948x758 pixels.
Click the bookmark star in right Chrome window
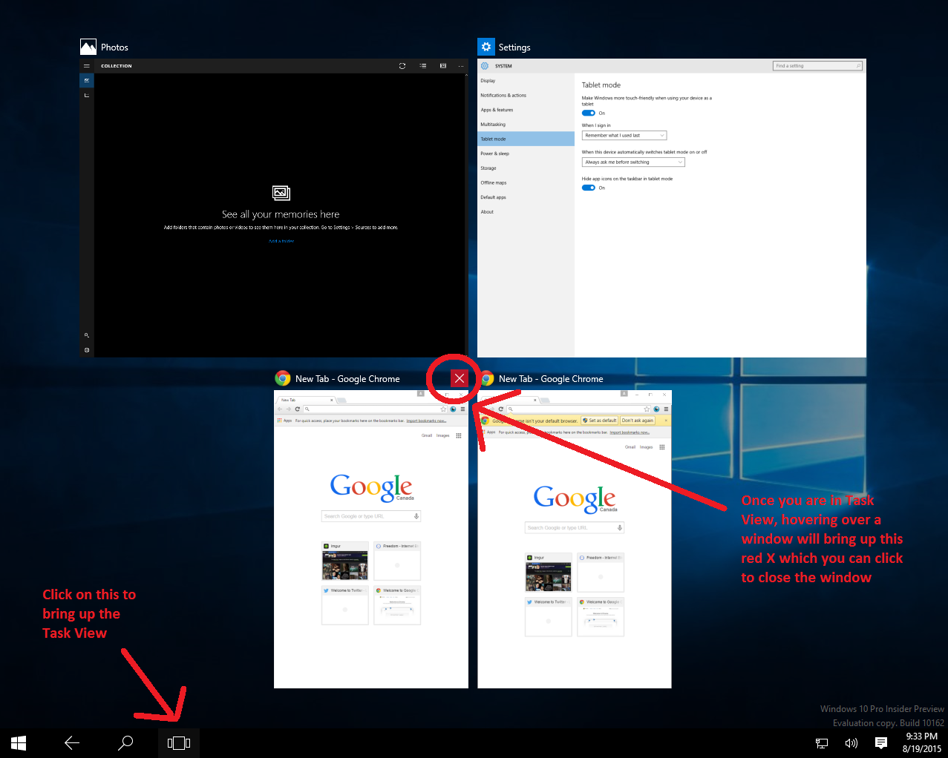[x=647, y=409]
